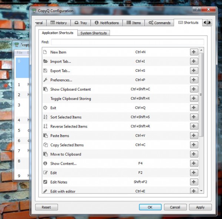Add shortcut for Edit with editor
This screenshot has width=222, height=219.
pos(194,191)
